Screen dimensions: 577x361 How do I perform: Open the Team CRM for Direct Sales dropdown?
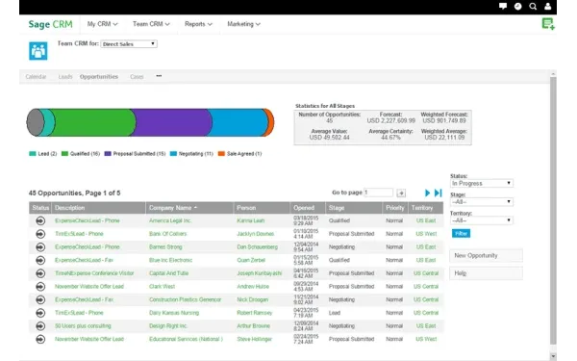(129, 44)
